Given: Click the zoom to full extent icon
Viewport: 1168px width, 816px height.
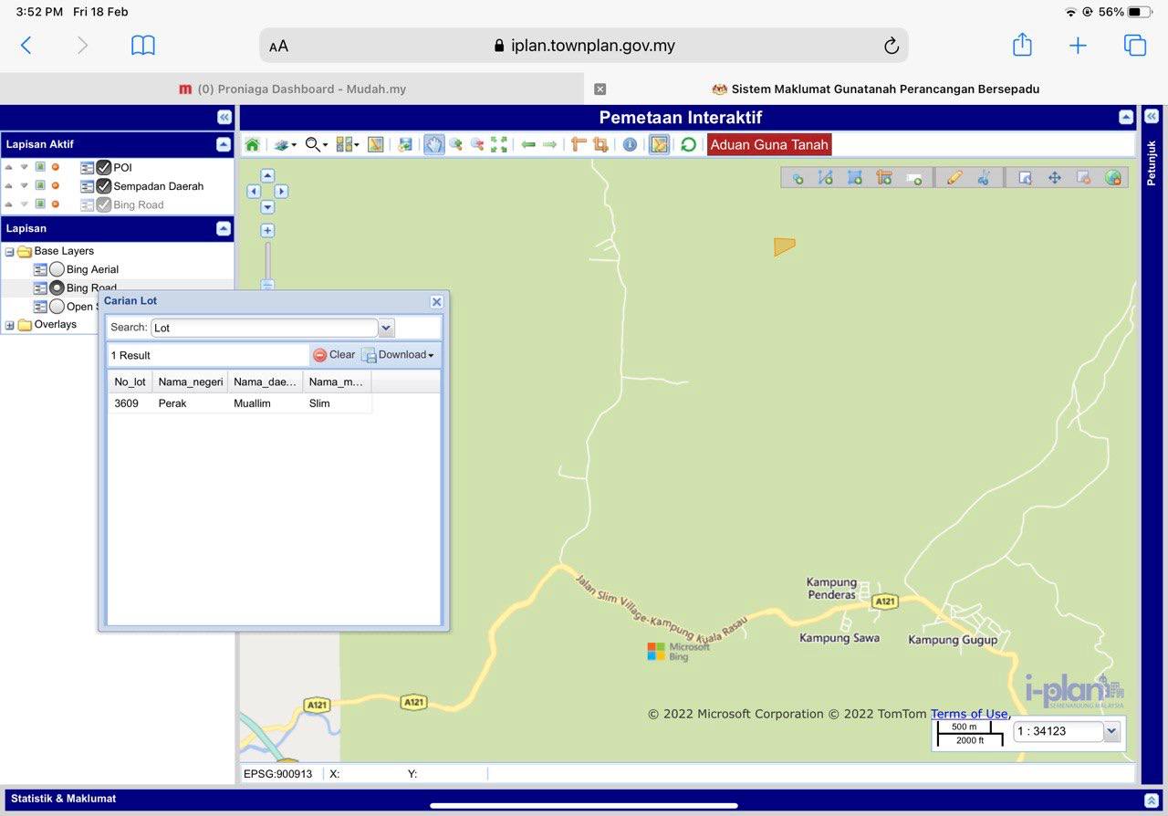Looking at the screenshot, I should pos(498,144).
